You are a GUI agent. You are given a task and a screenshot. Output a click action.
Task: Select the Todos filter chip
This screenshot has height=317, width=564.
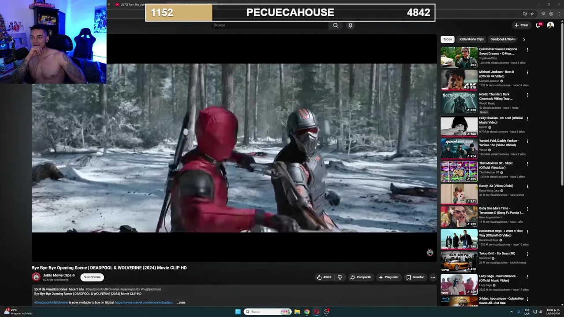[448, 39]
